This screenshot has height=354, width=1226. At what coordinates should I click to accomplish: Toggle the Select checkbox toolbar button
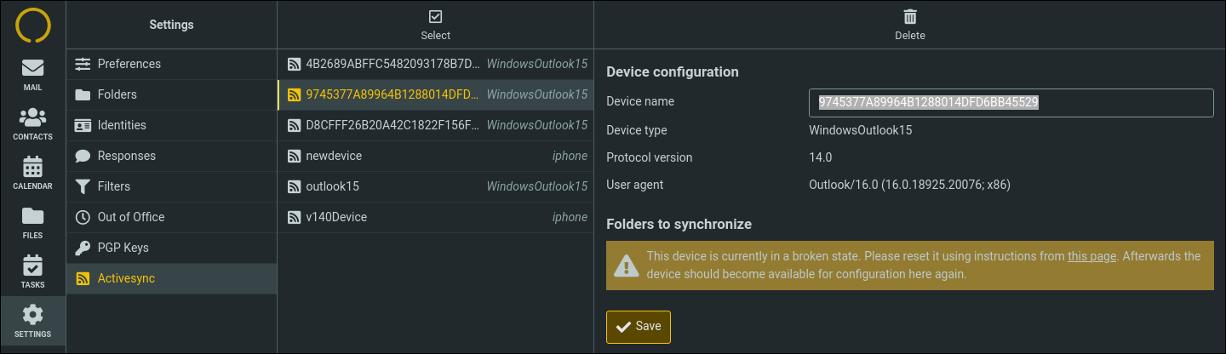(x=435, y=25)
